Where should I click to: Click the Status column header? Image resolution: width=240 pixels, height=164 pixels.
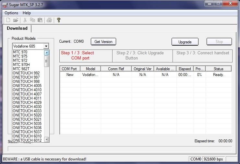(219, 69)
